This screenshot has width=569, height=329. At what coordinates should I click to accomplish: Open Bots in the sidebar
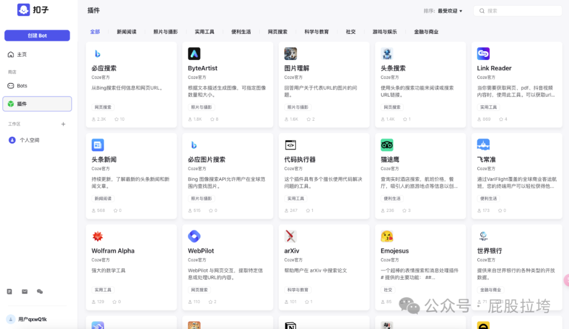point(37,86)
